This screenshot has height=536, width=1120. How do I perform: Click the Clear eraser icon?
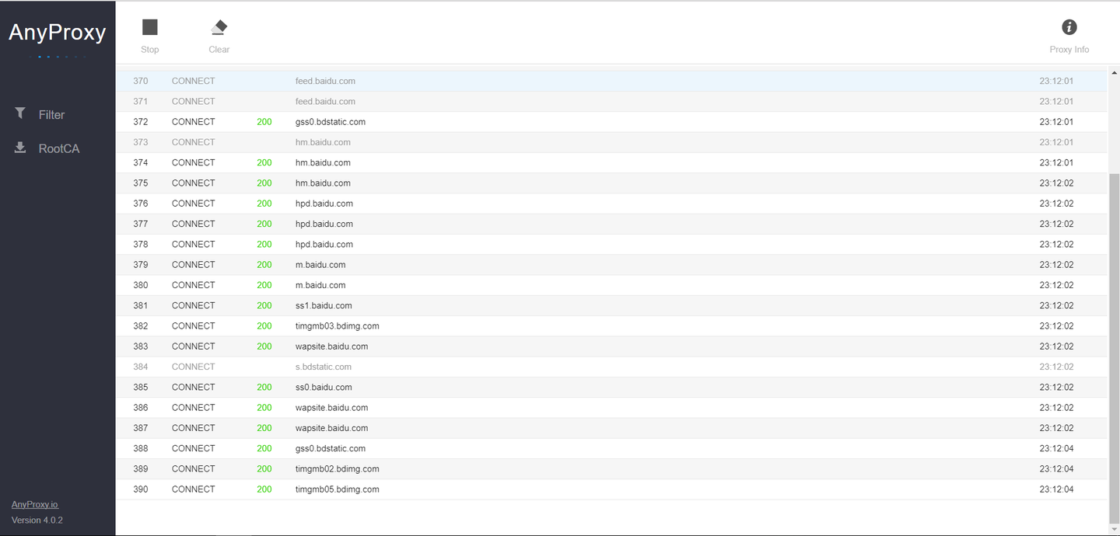pos(219,28)
